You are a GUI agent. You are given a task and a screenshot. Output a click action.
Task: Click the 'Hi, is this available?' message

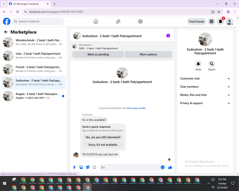(x=94, y=120)
